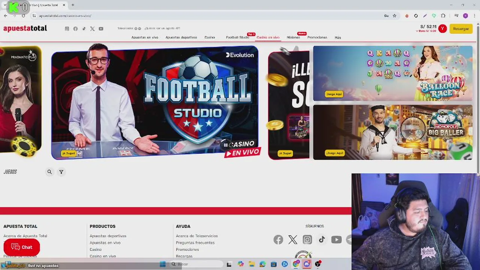Click the browser address bar URL
The width and height of the screenshot is (480, 270).
[x=65, y=16]
